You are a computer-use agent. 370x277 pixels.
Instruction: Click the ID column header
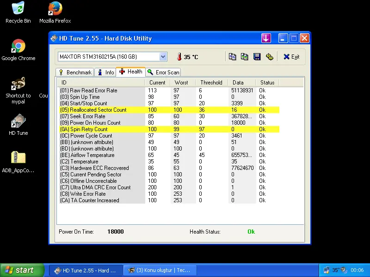(x=101, y=83)
